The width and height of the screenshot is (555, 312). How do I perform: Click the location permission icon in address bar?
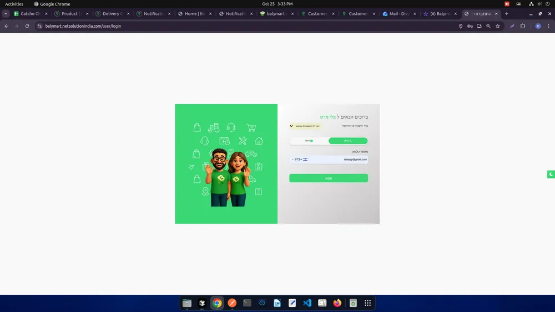click(x=461, y=26)
